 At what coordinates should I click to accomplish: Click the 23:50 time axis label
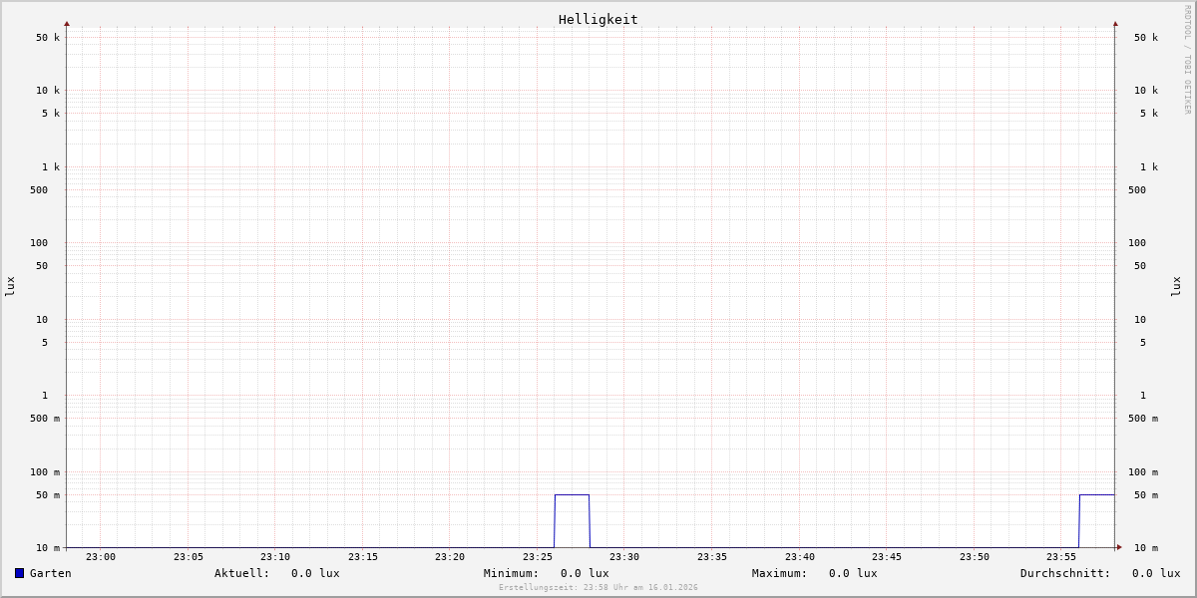(975, 557)
